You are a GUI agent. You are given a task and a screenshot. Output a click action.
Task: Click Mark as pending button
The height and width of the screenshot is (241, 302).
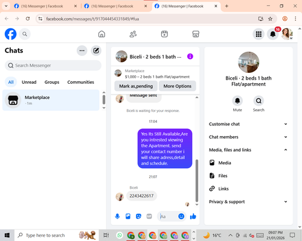[136, 86]
